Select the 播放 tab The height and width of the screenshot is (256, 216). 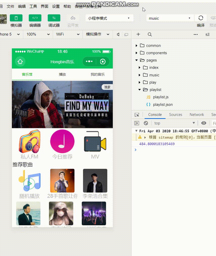pos(62,74)
